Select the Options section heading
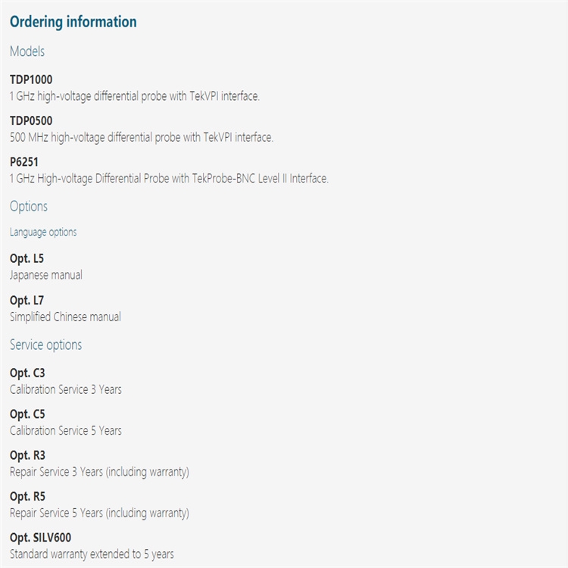Viewport: 568px width, 568px height. (x=29, y=206)
